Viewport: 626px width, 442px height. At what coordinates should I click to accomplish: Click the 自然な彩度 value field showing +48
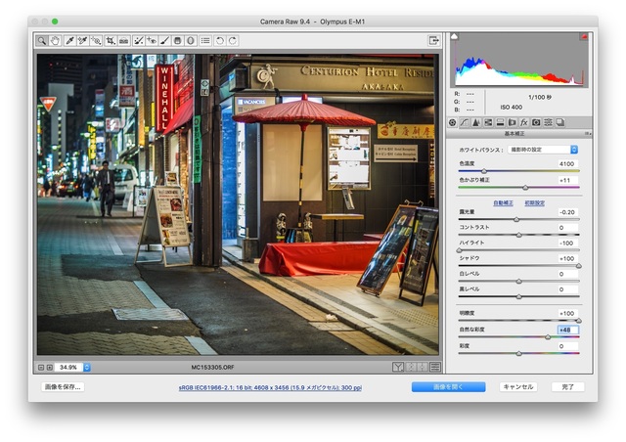tap(567, 330)
